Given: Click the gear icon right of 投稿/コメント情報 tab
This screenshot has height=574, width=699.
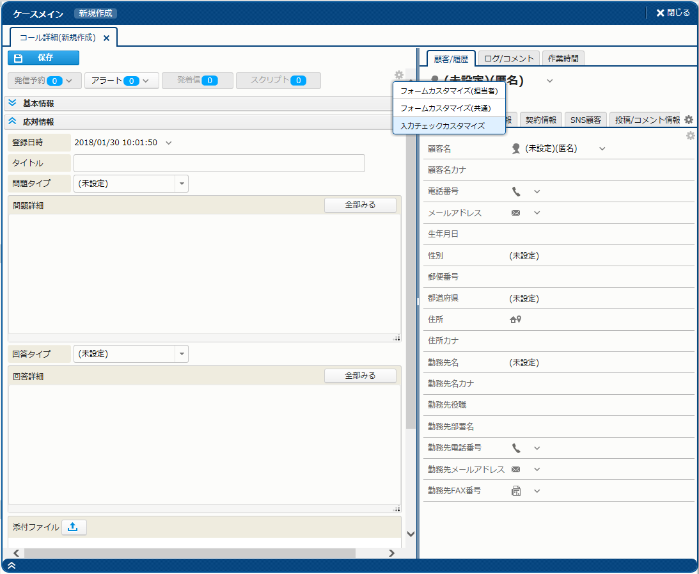Looking at the screenshot, I should (689, 120).
